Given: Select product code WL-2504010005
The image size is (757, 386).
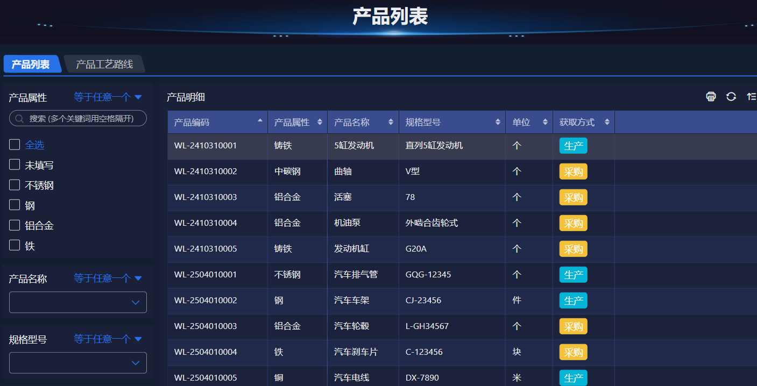Looking at the screenshot, I should [x=206, y=378].
